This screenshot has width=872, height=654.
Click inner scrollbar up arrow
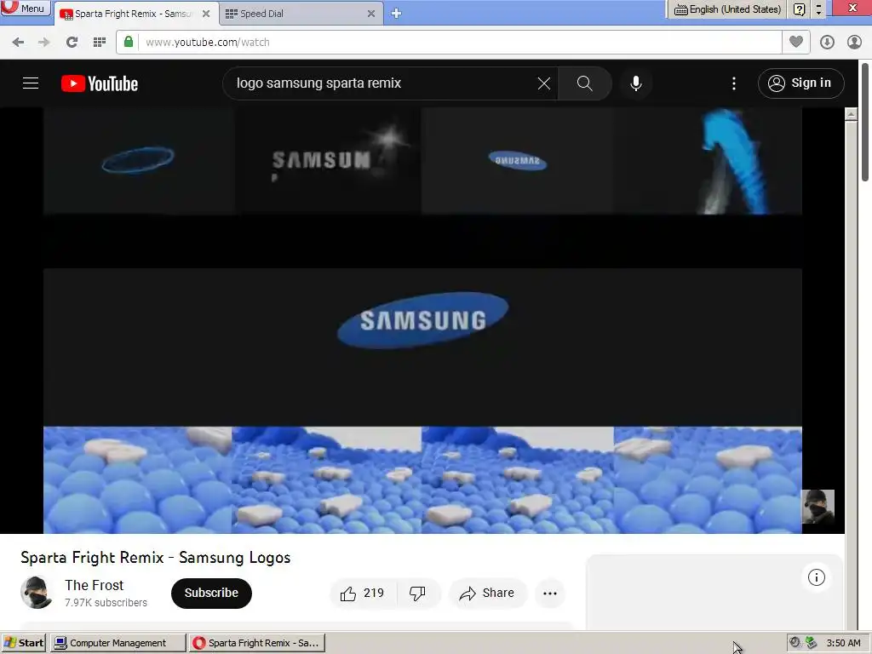851,114
